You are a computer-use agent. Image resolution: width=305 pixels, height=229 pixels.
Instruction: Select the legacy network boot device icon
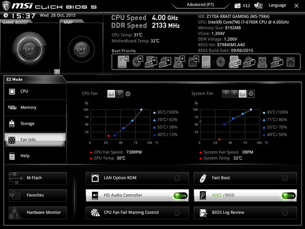pyautogui.click(x=291, y=62)
